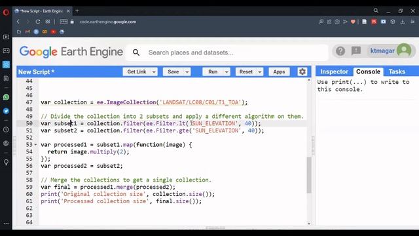This screenshot has width=419, height=236.
Task: Click the Search places and datasets field
Action: tap(227, 52)
